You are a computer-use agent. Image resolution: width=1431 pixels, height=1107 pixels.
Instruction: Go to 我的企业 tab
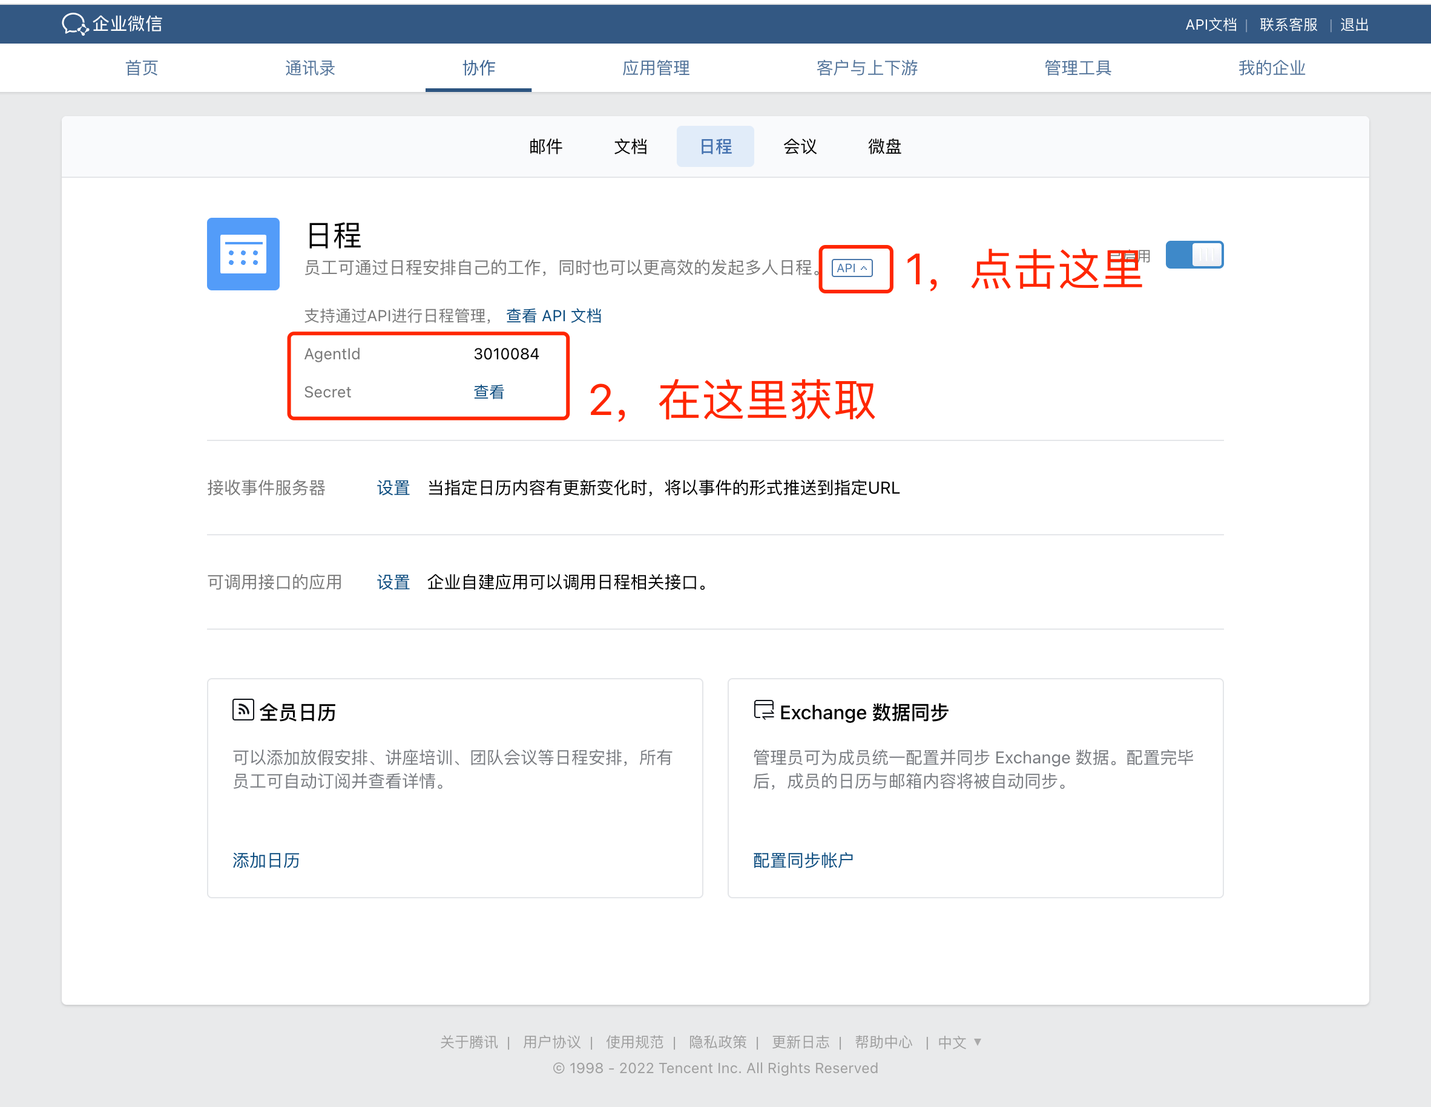[1272, 68]
